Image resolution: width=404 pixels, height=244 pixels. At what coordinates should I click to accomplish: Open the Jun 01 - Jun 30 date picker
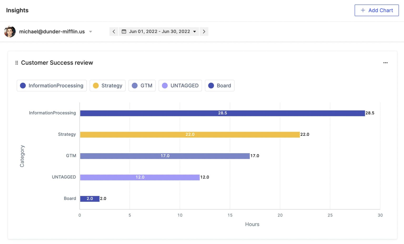pyautogui.click(x=159, y=32)
